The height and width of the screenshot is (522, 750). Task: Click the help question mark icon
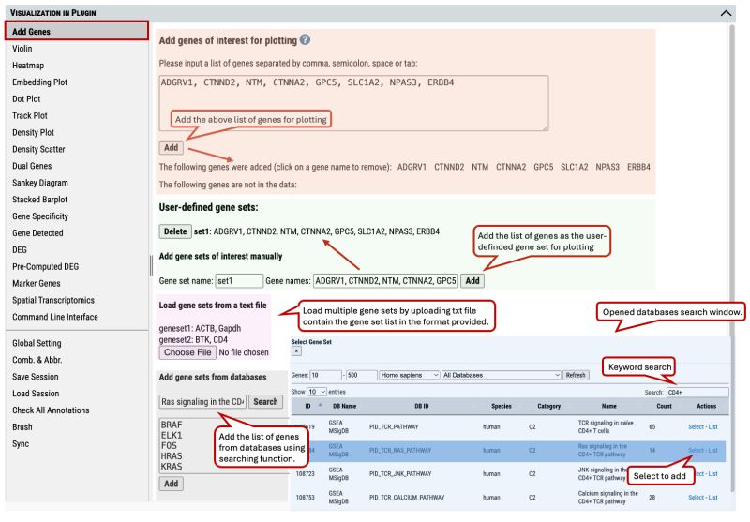pyautogui.click(x=305, y=40)
